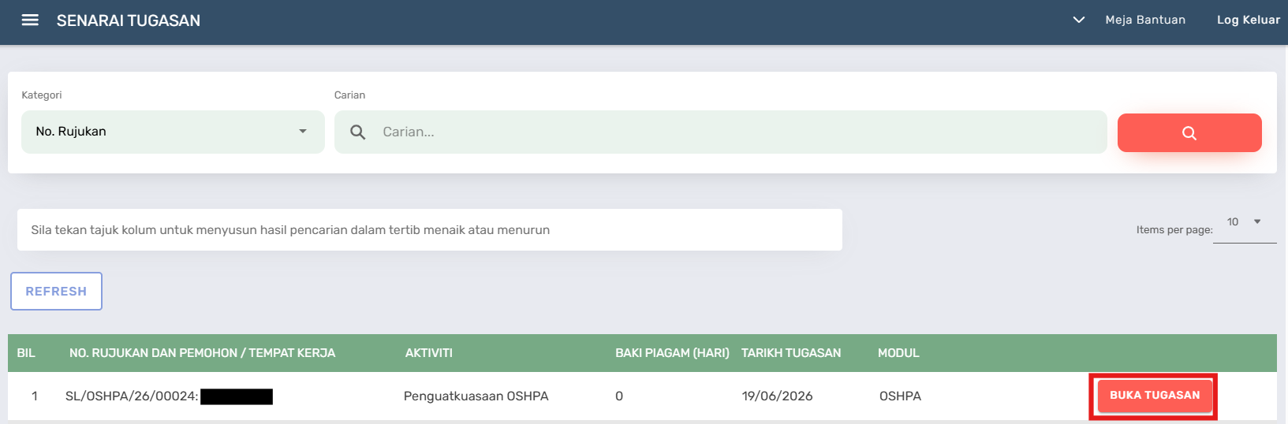Click magnifier icon inside Carian field
This screenshot has width=1288, height=424.
(x=357, y=132)
